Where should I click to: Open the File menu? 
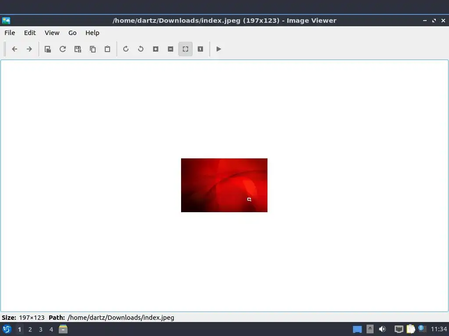(x=10, y=33)
